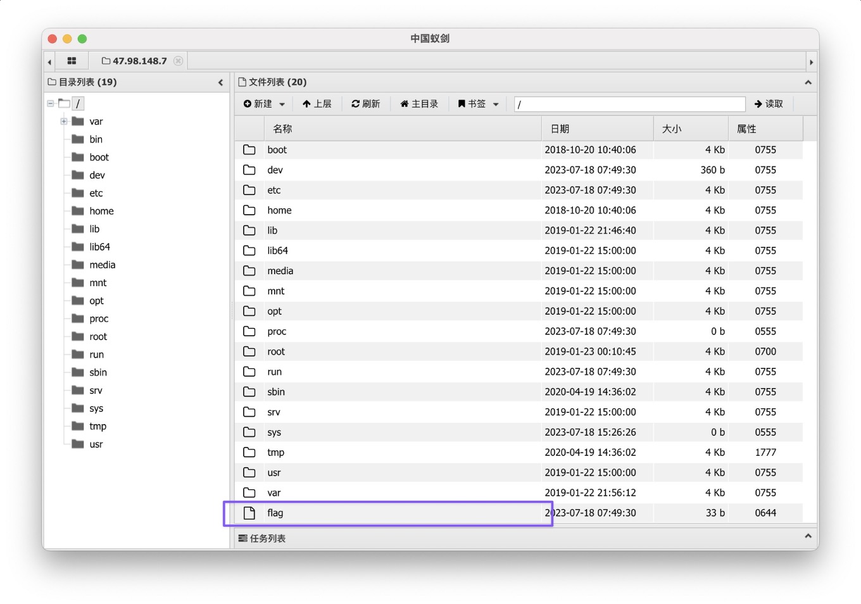
Task: Click the tmp folder icon in file list
Action: point(249,452)
